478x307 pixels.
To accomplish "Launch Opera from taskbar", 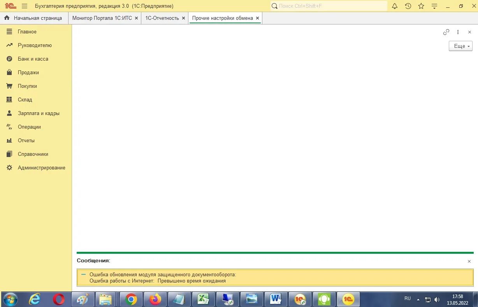I will point(59,299).
